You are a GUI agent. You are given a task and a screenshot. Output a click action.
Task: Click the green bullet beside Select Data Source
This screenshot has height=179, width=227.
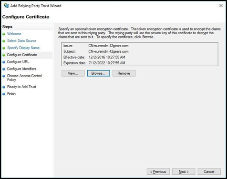click(x=4, y=41)
